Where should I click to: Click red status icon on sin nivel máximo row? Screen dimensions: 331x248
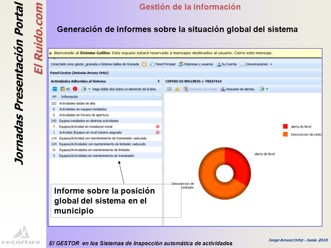[158, 132]
